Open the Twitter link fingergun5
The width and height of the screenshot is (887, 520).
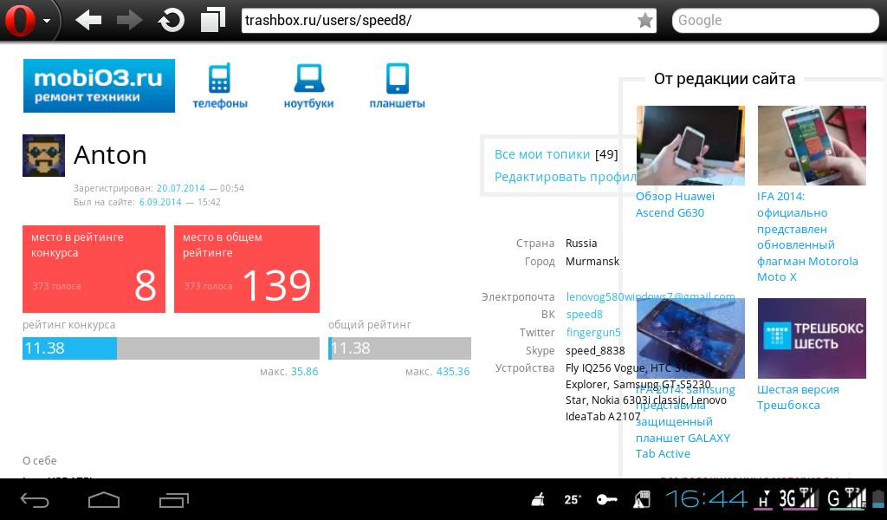(593, 333)
